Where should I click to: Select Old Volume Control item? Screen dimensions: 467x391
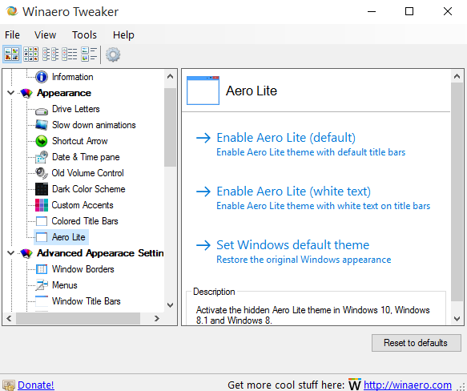[x=87, y=173]
